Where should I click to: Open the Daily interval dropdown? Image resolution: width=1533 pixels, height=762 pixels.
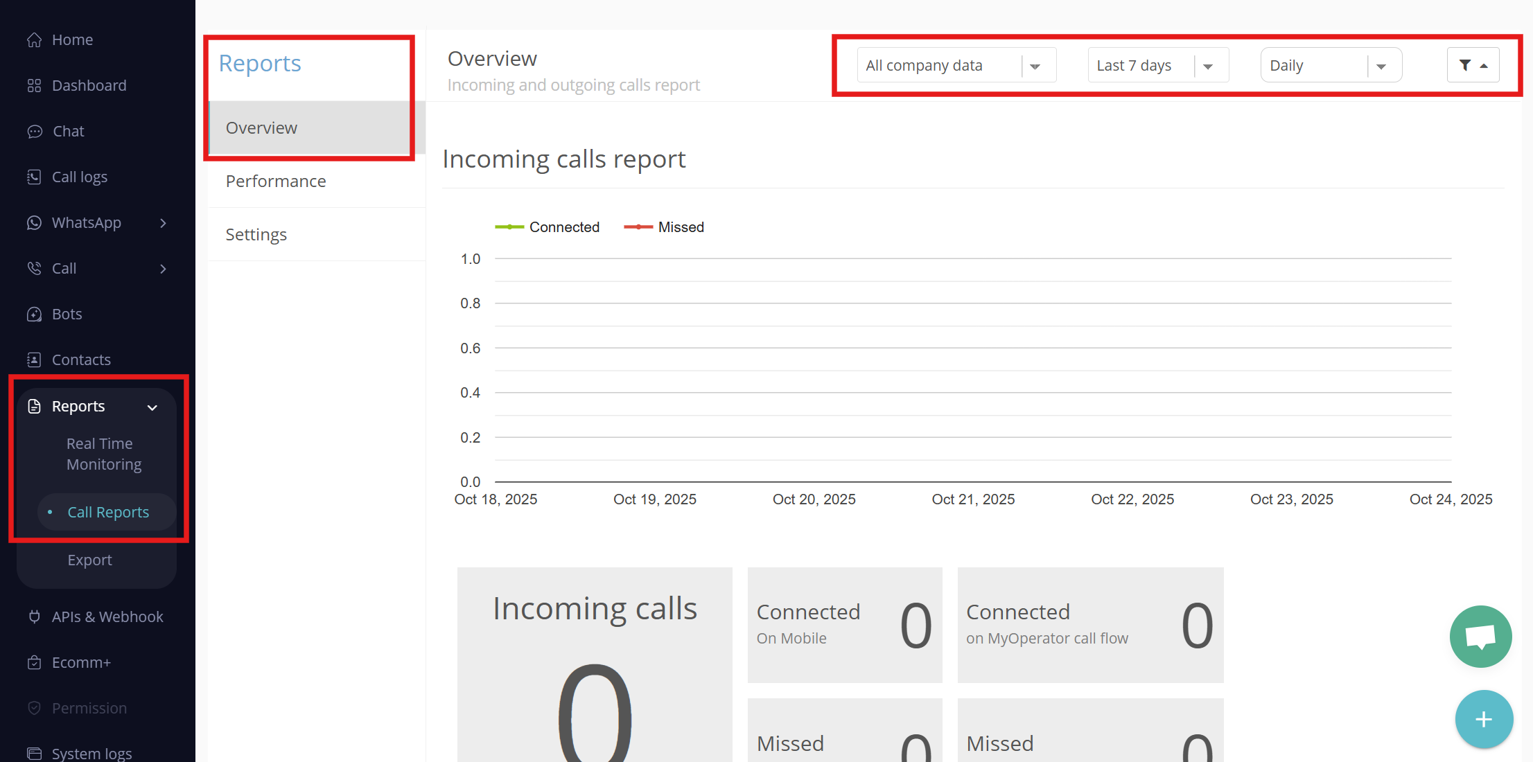coord(1330,65)
